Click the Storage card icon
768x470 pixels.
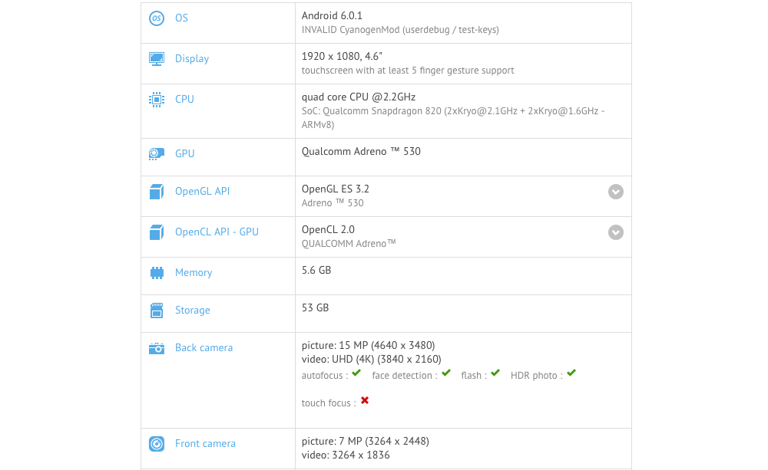tap(157, 311)
